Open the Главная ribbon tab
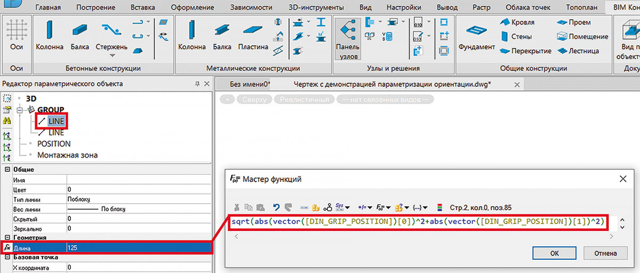The image size is (640, 273). pyautogui.click(x=48, y=7)
